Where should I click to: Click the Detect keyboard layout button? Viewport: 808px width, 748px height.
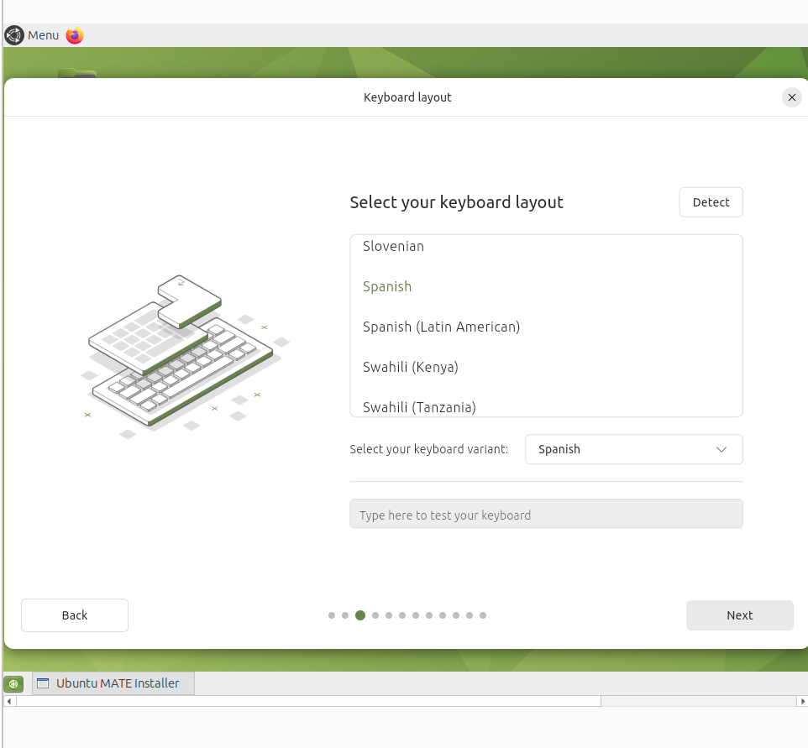pos(711,202)
